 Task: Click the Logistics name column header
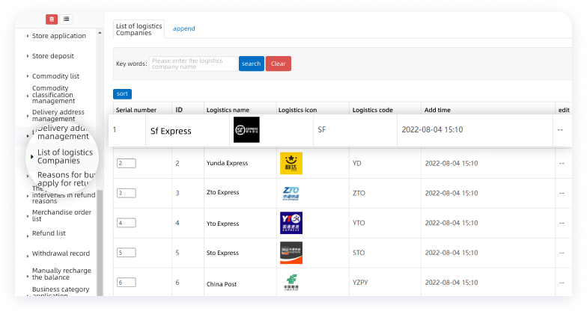(228, 110)
